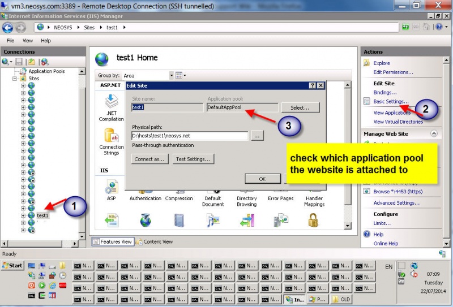Viewport: 453px width, 307px height.
Task: Open the padlock SSL Settings icon
Action: 313,220
